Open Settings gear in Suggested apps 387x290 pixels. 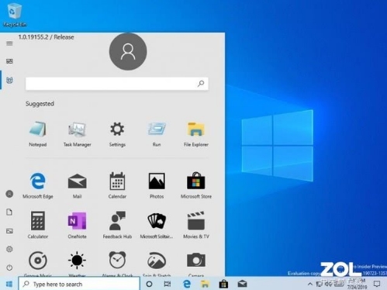click(117, 134)
